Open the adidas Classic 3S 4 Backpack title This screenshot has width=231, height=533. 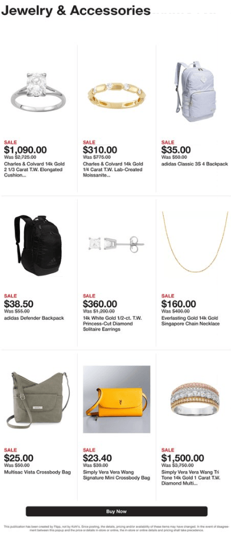(x=194, y=164)
